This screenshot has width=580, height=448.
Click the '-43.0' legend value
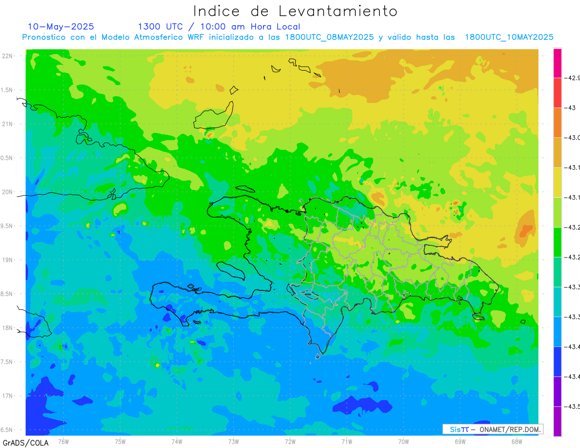click(x=572, y=138)
